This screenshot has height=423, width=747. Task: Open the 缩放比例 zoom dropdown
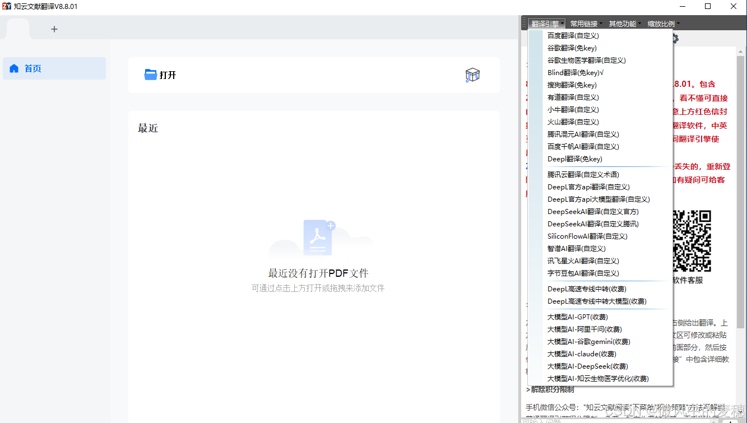663,24
